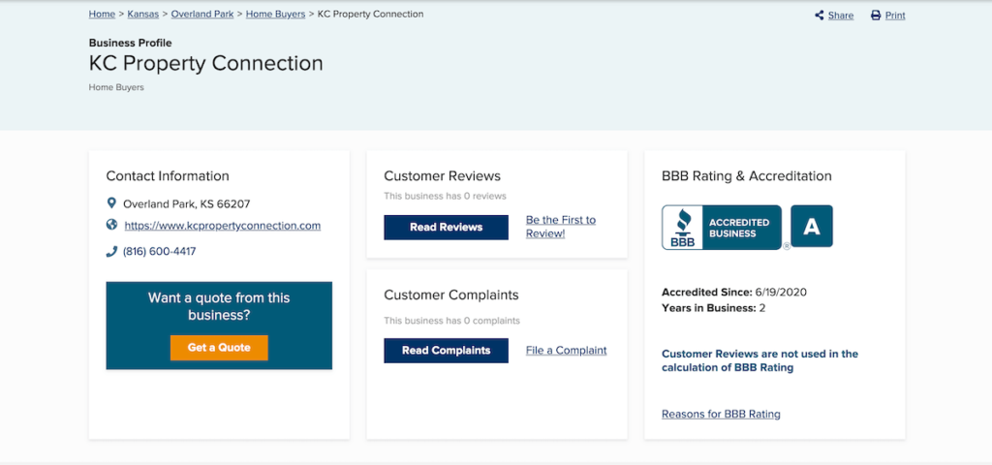The width and height of the screenshot is (992, 465).
Task: Click the 'This business has 0 reviews' text
Action: pyautogui.click(x=445, y=196)
